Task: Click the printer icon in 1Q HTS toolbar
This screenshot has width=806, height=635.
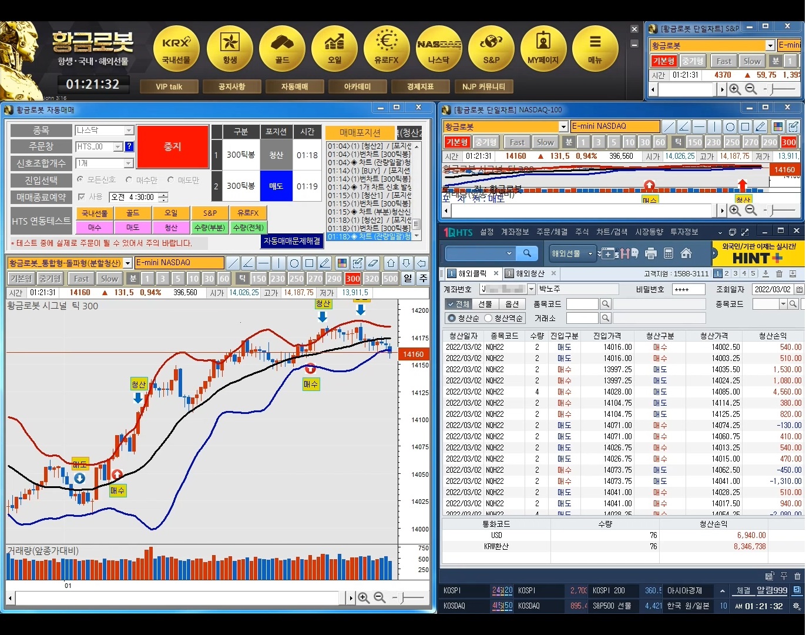Action: click(650, 253)
